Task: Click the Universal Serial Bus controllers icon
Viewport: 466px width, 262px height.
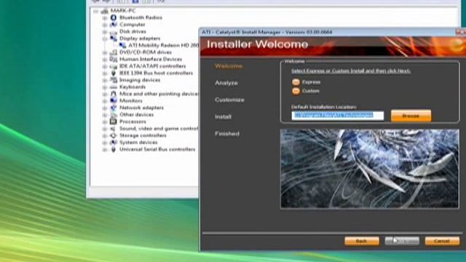Action: [x=114, y=149]
